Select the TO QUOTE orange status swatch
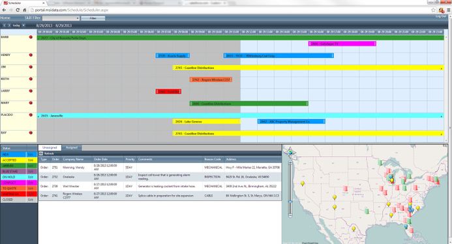452x244 pixels. coord(14,189)
